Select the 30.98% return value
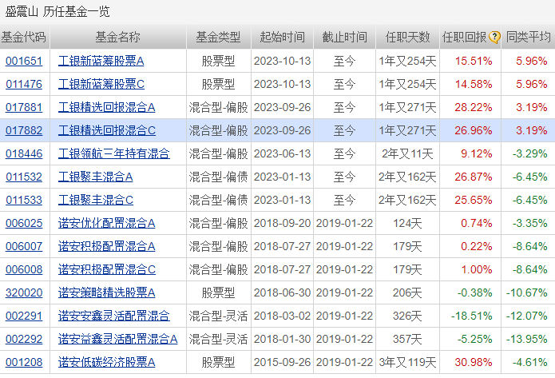 click(474, 362)
